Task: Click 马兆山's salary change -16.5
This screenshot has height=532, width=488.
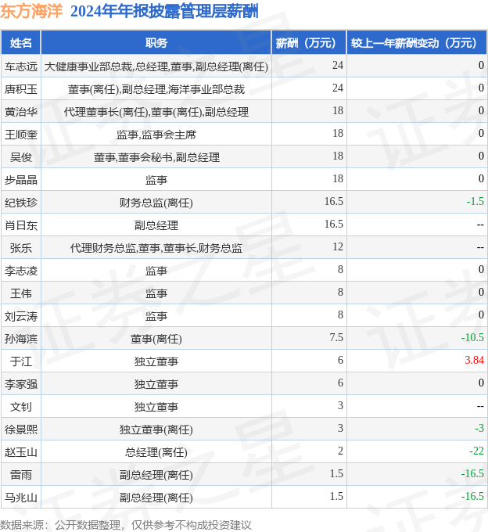Action: (472, 496)
